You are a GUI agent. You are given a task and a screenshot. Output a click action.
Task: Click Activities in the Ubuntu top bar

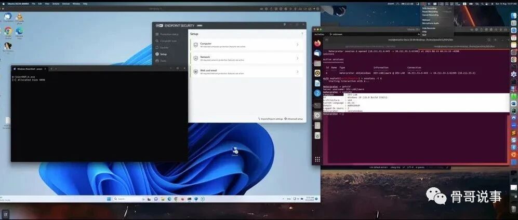tap(319, 34)
